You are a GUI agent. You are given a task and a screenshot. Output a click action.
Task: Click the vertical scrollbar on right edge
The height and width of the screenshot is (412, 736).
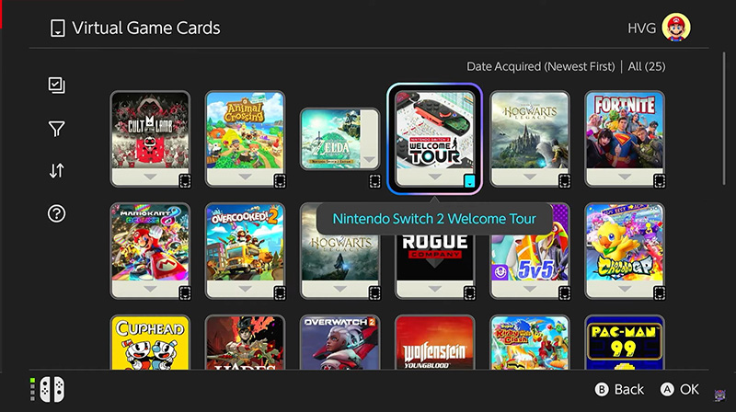pos(724,120)
